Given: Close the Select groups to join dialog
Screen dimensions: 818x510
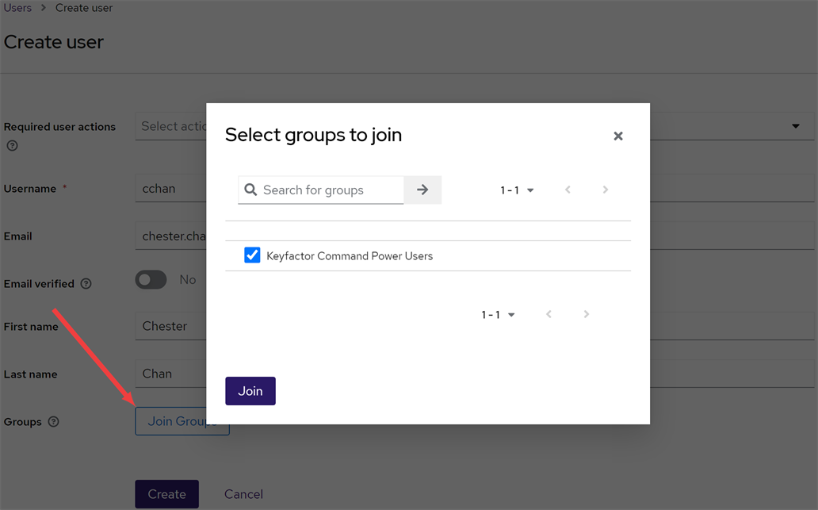Looking at the screenshot, I should pyautogui.click(x=618, y=136).
